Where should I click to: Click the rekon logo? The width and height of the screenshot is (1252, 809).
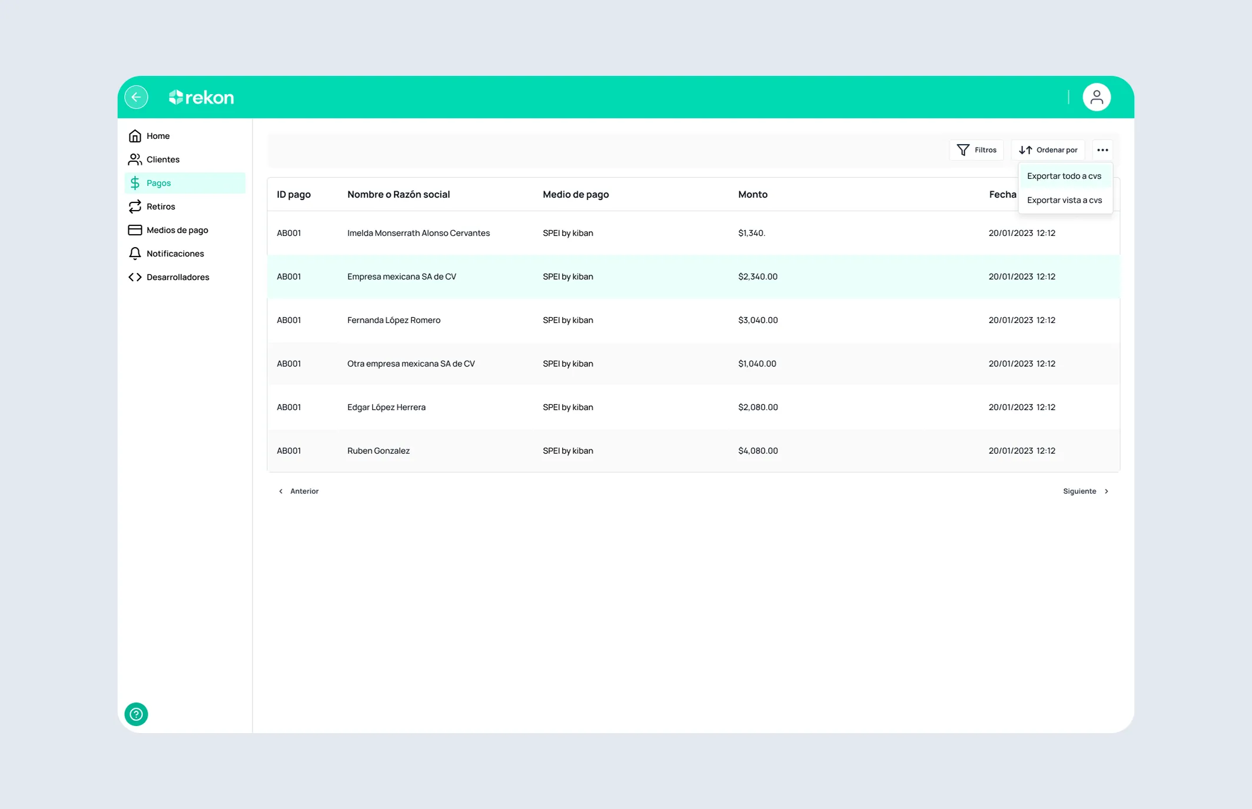tap(201, 97)
